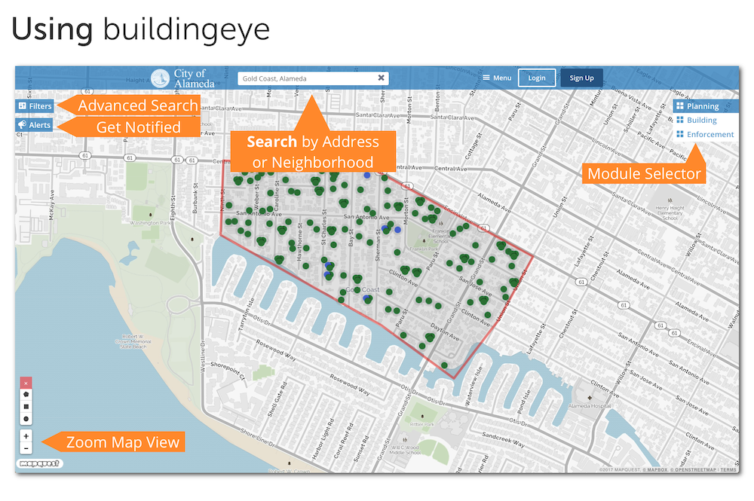Click the Shell Gate Rd street label
Image resolution: width=754 pixels, height=501 pixels.
pyautogui.click(x=277, y=399)
